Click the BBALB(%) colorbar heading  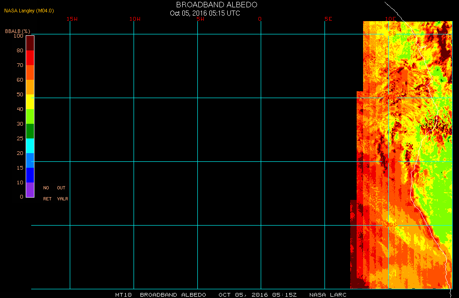click(17, 31)
